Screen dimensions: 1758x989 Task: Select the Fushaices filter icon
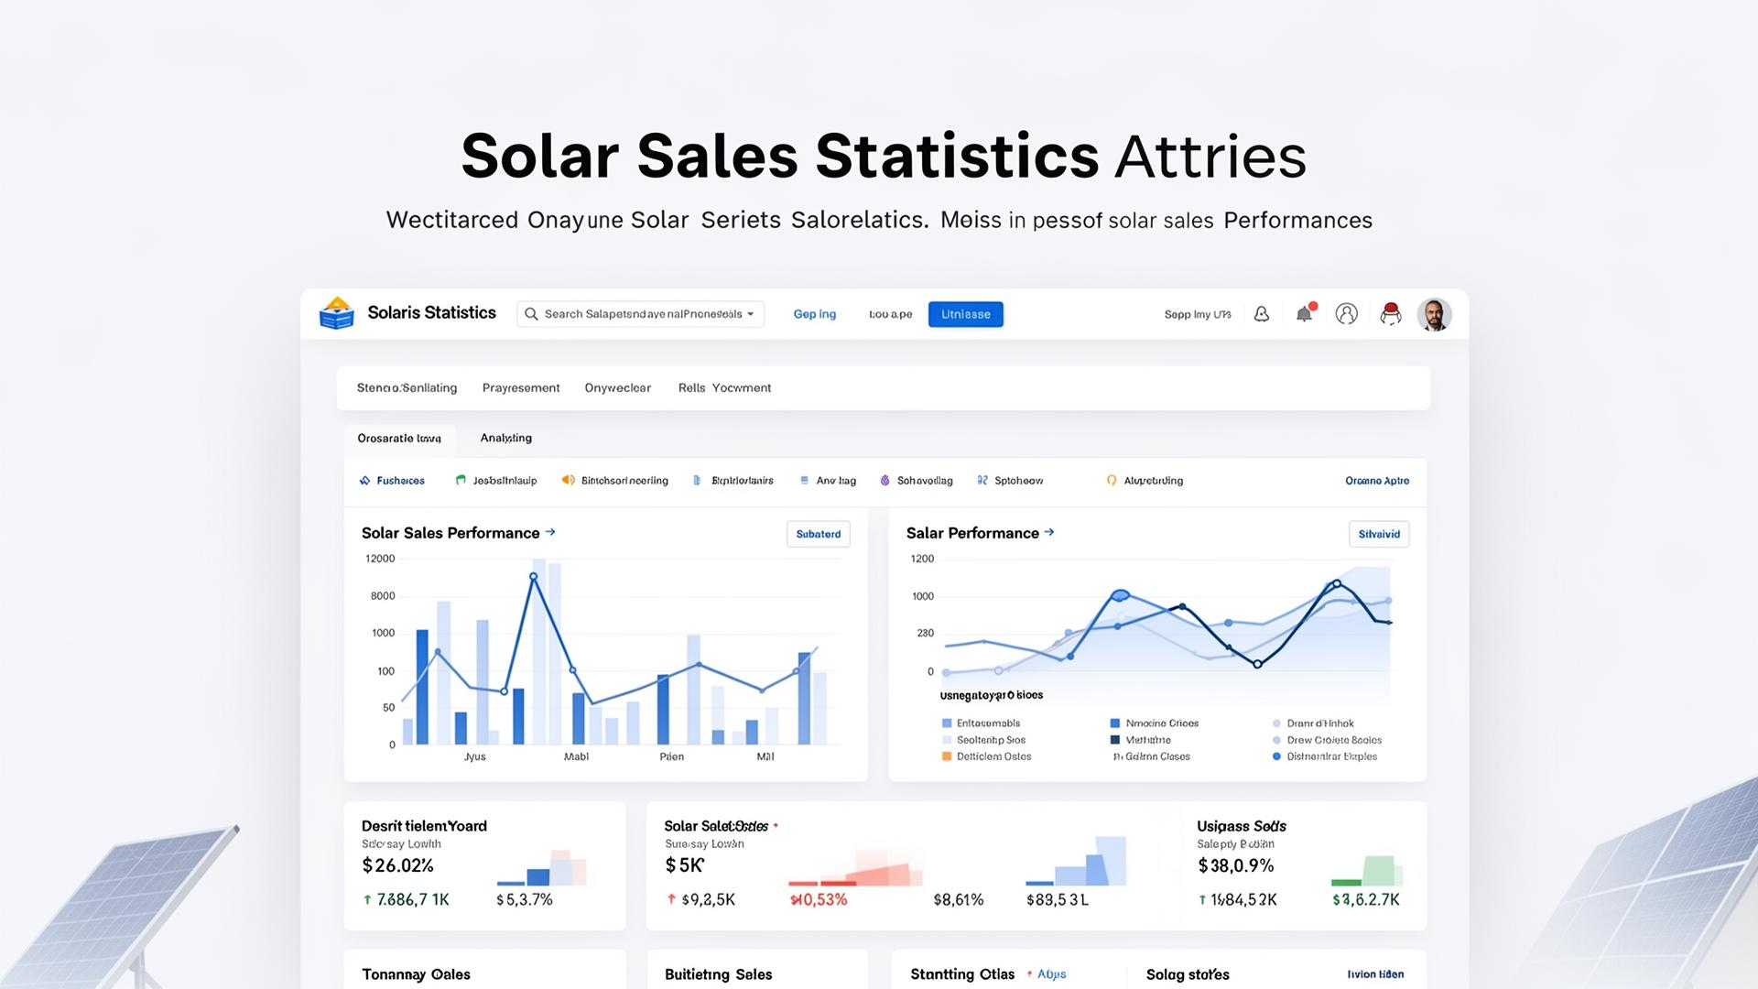(x=365, y=480)
